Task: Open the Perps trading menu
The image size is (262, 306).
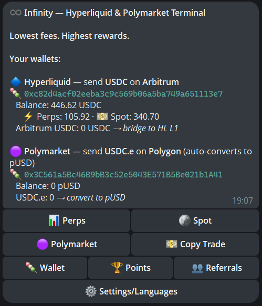Action: coord(66,221)
